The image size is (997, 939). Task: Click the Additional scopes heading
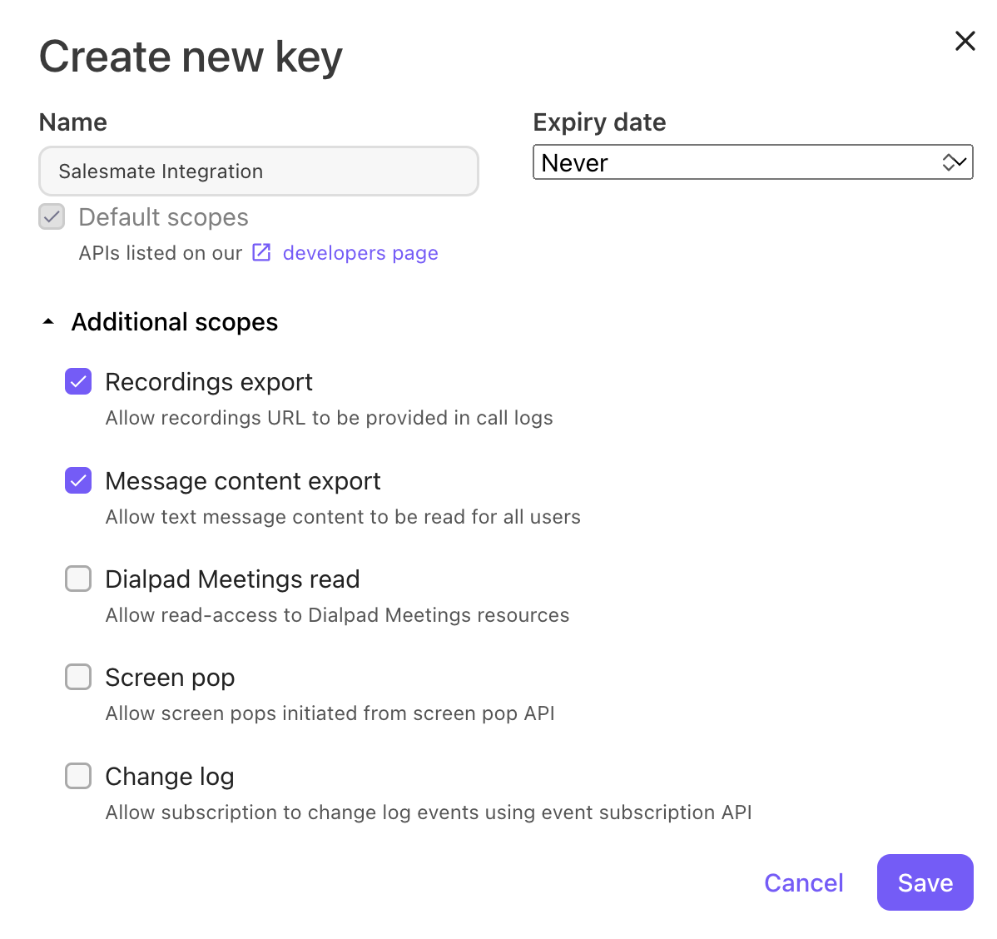(x=174, y=322)
